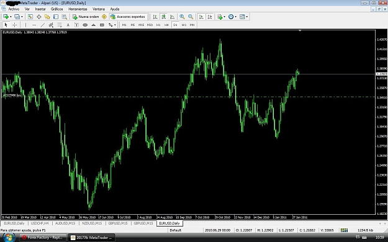Click the connection status bars icon

(344, 230)
